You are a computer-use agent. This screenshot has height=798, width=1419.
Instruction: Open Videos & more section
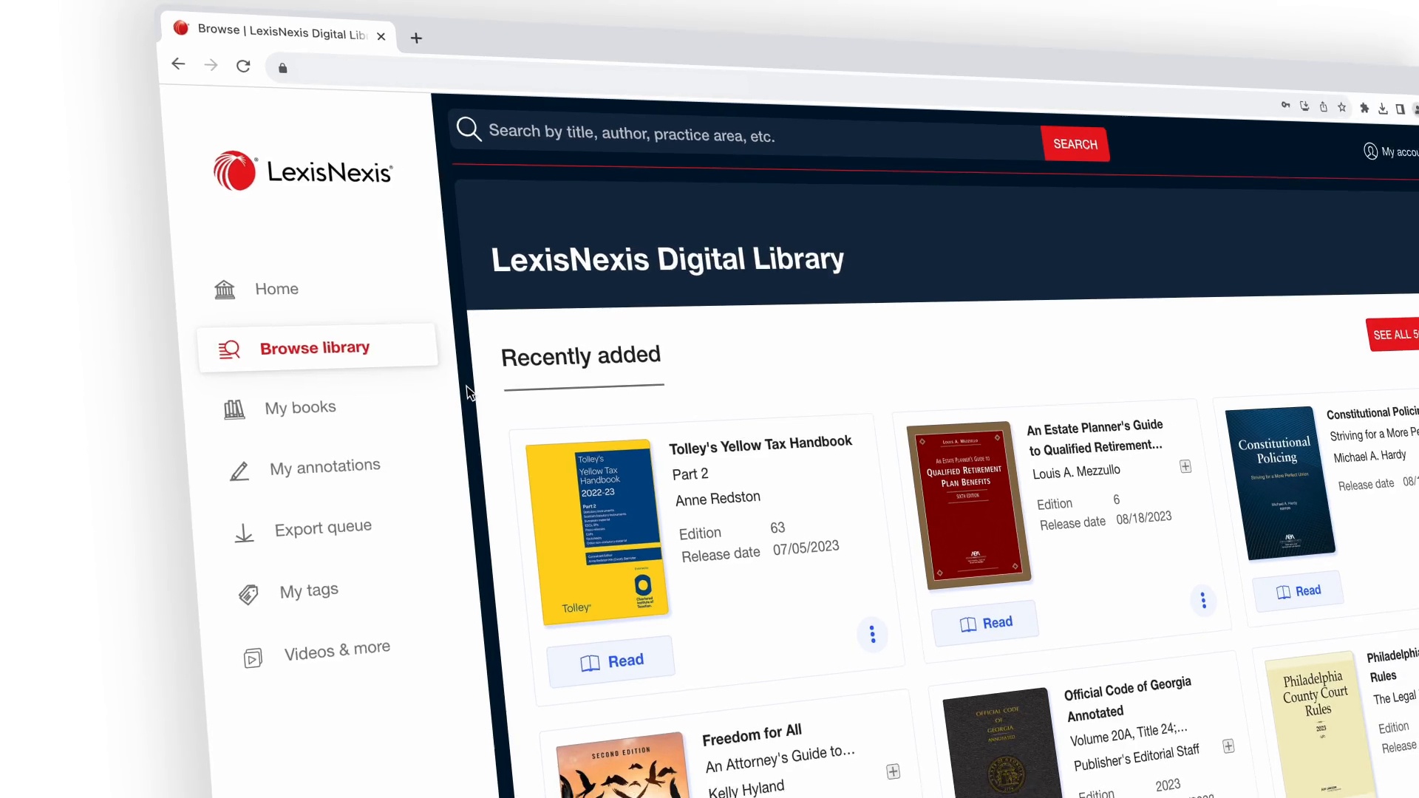[337, 651]
